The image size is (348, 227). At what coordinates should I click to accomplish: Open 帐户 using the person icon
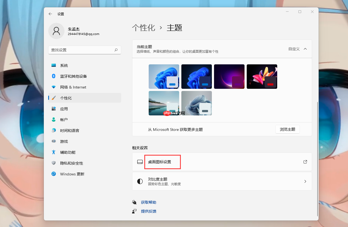coord(53,119)
